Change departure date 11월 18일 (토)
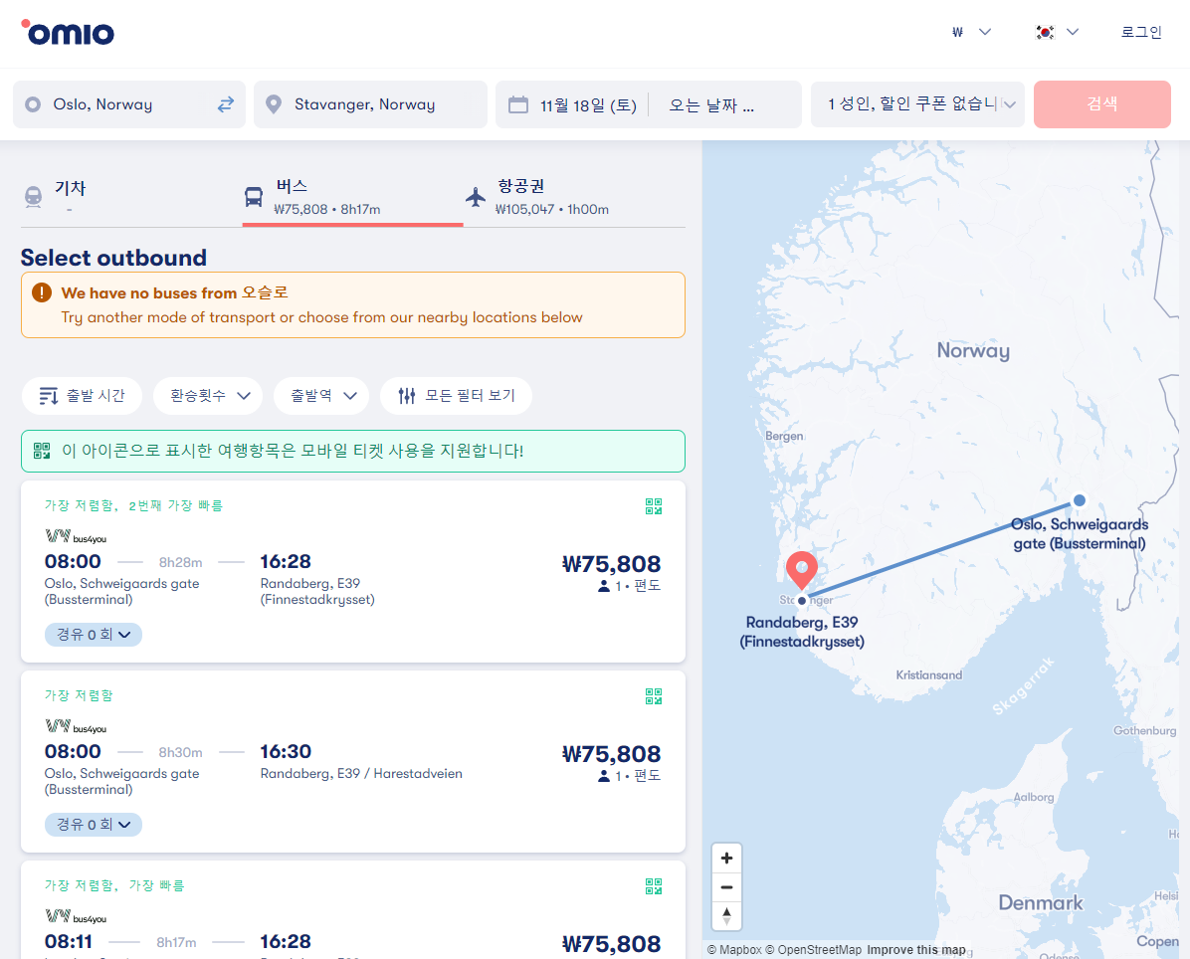The image size is (1190, 959). [588, 105]
